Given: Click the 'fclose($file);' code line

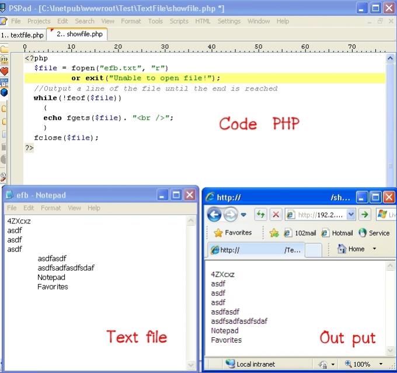Looking at the screenshot, I should click(67, 138).
